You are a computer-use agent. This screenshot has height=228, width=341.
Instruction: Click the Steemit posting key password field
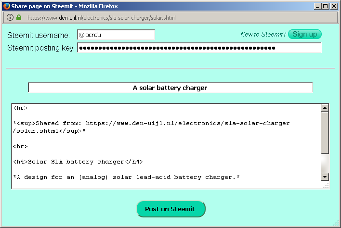(199, 48)
